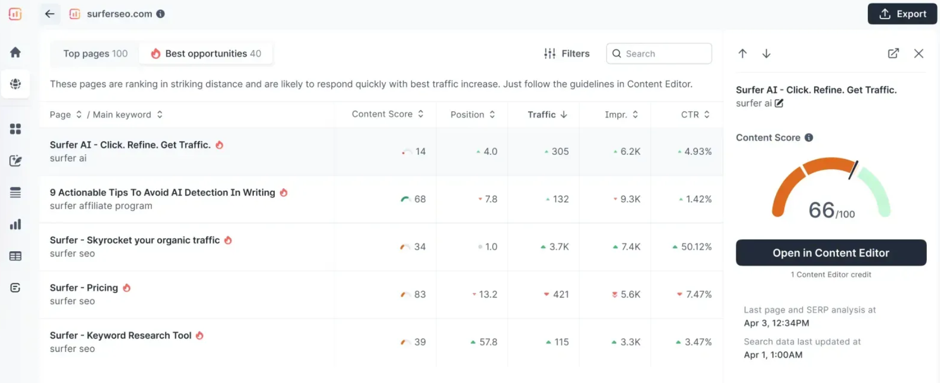Click the flame icon on the Keyword Research Tool row
The image size is (940, 383).
[199, 336]
